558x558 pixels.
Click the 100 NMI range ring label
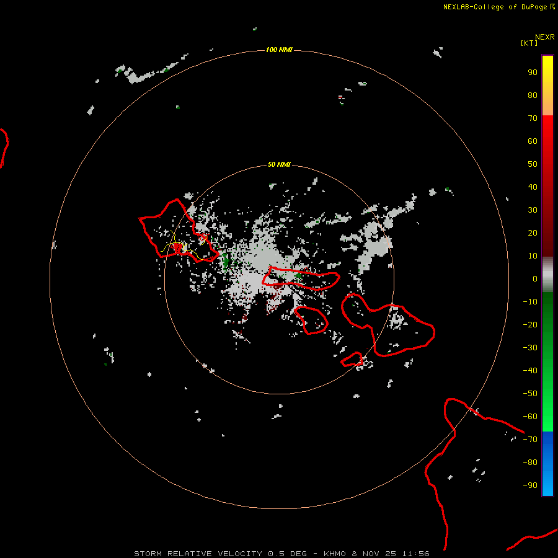click(279, 50)
